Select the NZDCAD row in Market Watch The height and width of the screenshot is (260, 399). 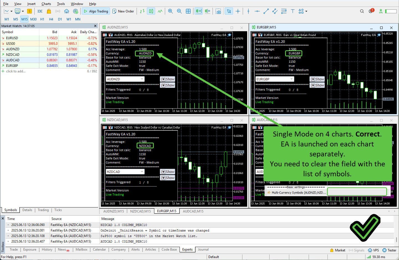click(13, 55)
